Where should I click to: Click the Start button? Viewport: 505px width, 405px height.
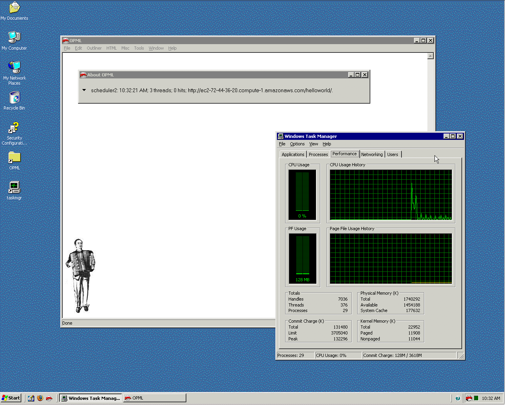pos(11,398)
